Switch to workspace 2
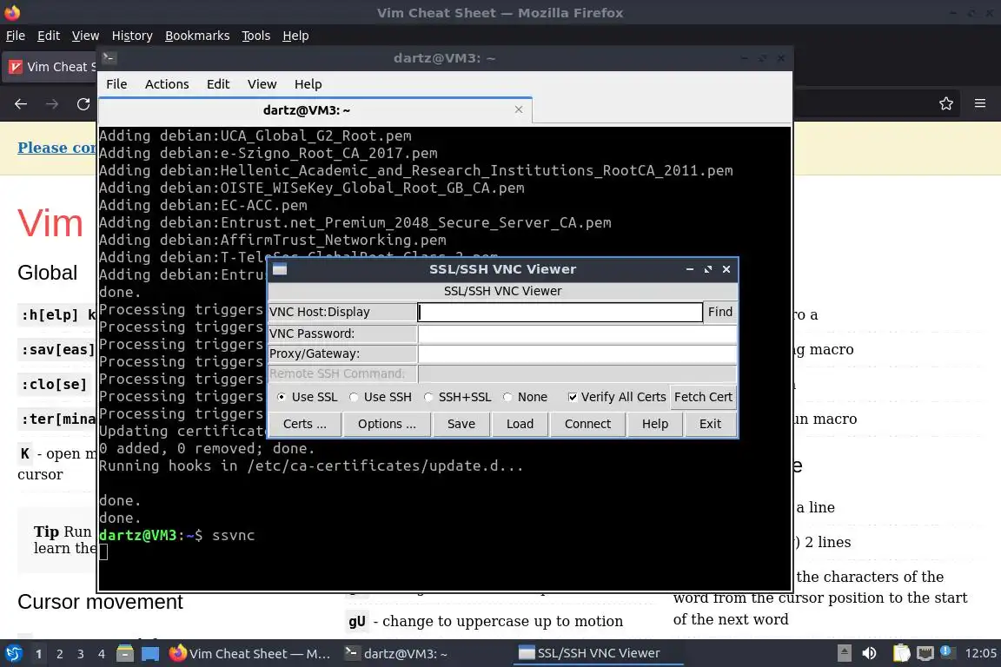 (x=60, y=654)
